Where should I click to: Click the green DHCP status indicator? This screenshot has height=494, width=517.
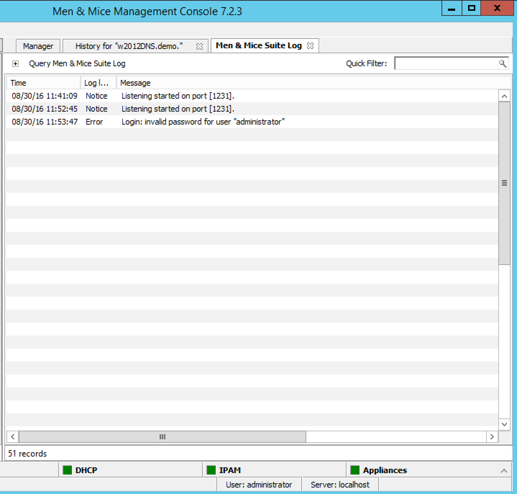(67, 470)
